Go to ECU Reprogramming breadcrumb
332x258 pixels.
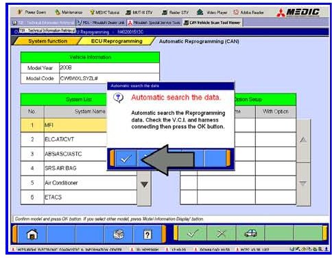pos(117,41)
